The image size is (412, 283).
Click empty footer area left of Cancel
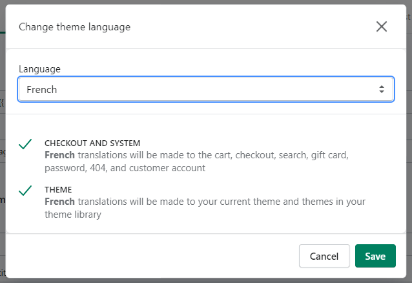point(149,256)
